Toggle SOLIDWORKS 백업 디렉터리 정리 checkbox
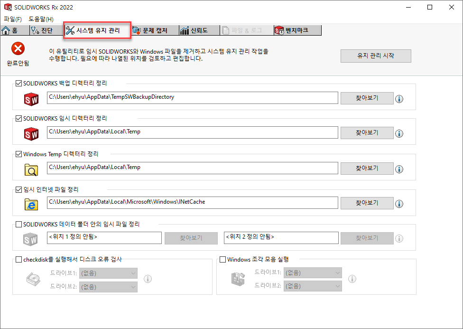Viewport: 463px width, 329px height. coord(19,84)
